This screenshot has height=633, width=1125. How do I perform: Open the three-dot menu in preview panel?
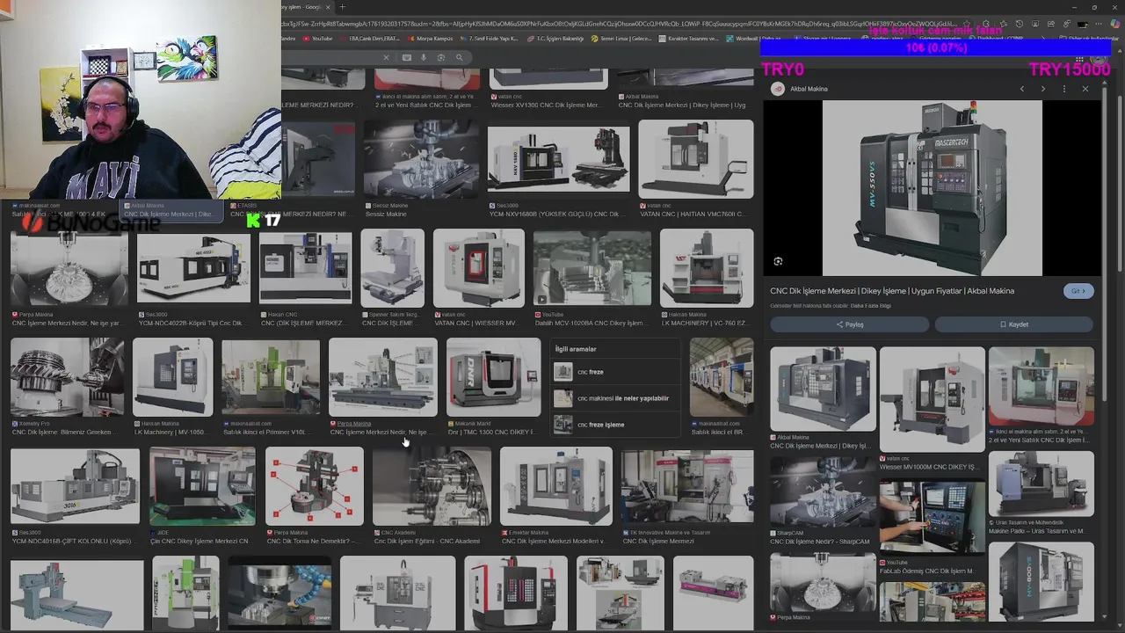(x=1063, y=89)
